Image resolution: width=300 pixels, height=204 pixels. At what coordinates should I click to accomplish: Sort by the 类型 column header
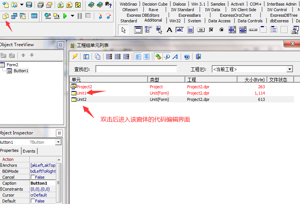[166, 80]
